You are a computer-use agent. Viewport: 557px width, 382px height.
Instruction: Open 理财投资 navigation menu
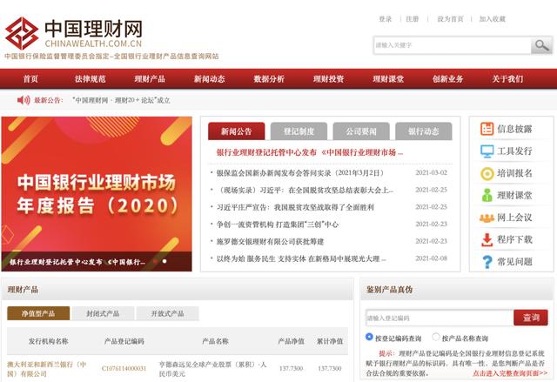(329, 79)
